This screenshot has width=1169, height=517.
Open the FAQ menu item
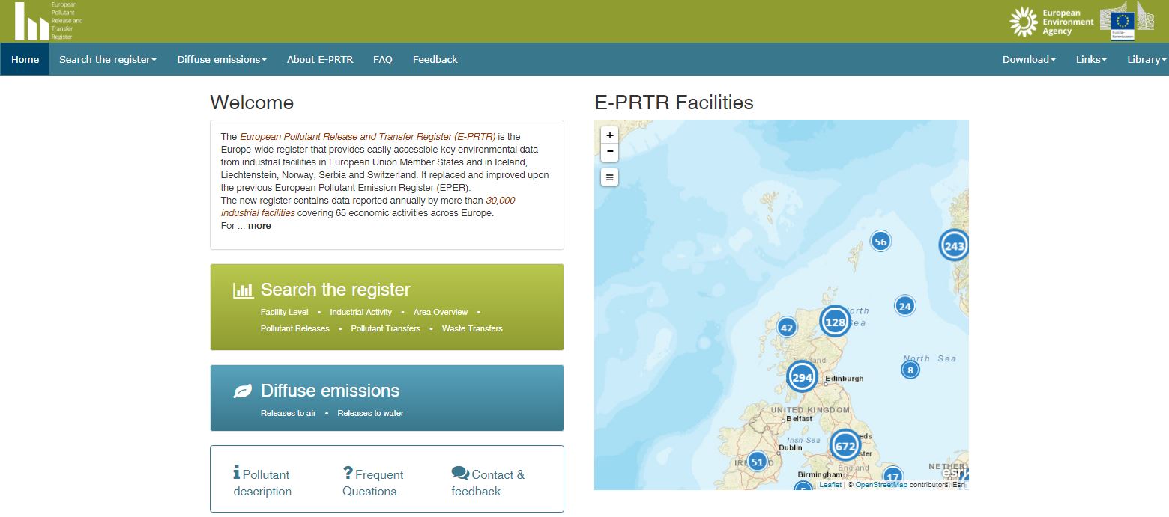(383, 59)
